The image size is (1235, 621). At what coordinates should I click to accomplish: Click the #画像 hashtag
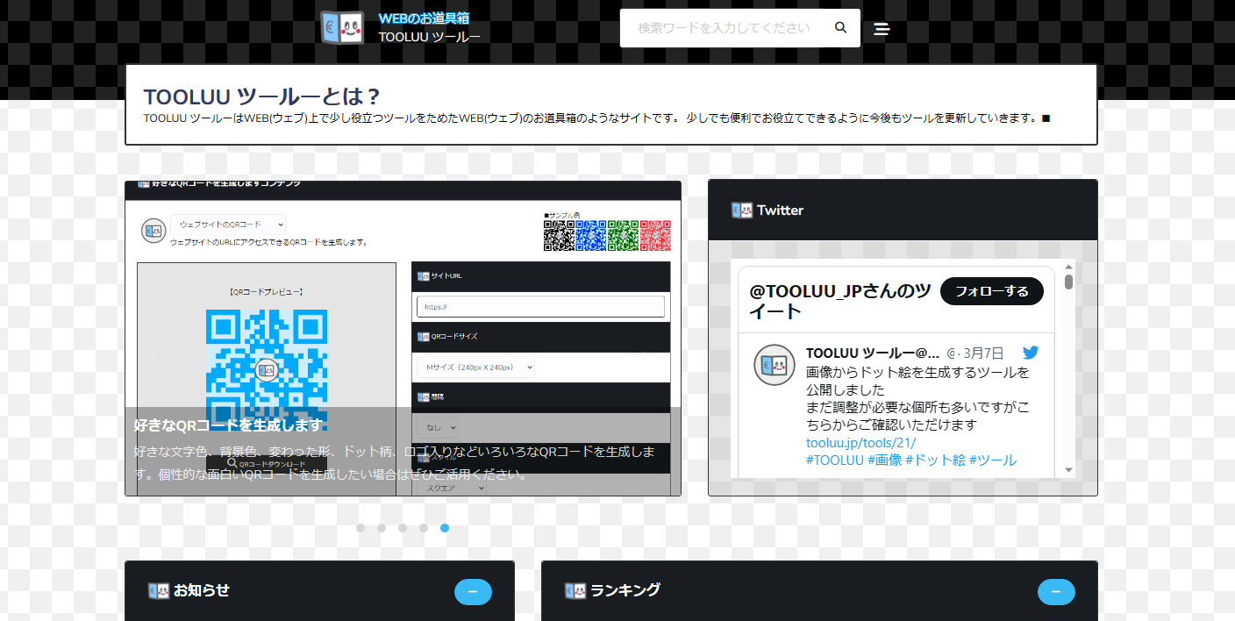pos(884,460)
